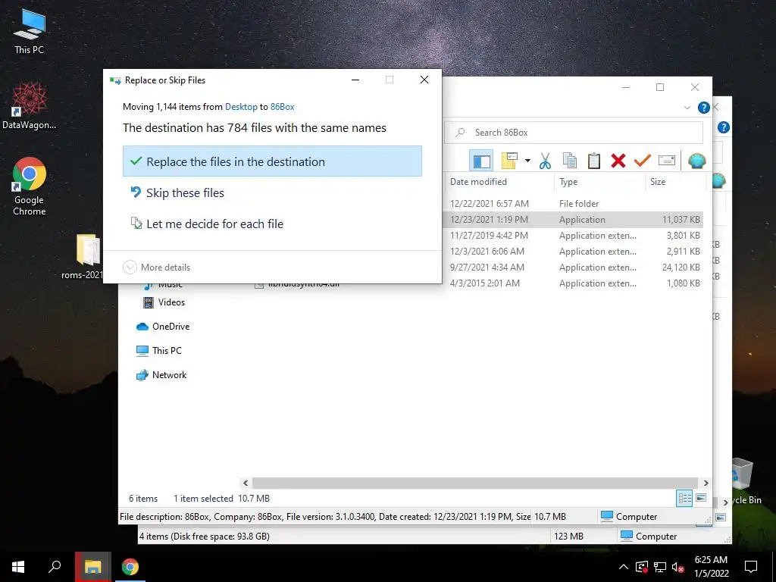Open the 86Box destination link

pos(282,106)
